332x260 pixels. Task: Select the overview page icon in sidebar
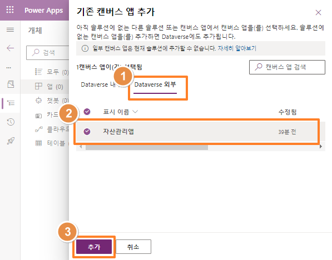11,84
